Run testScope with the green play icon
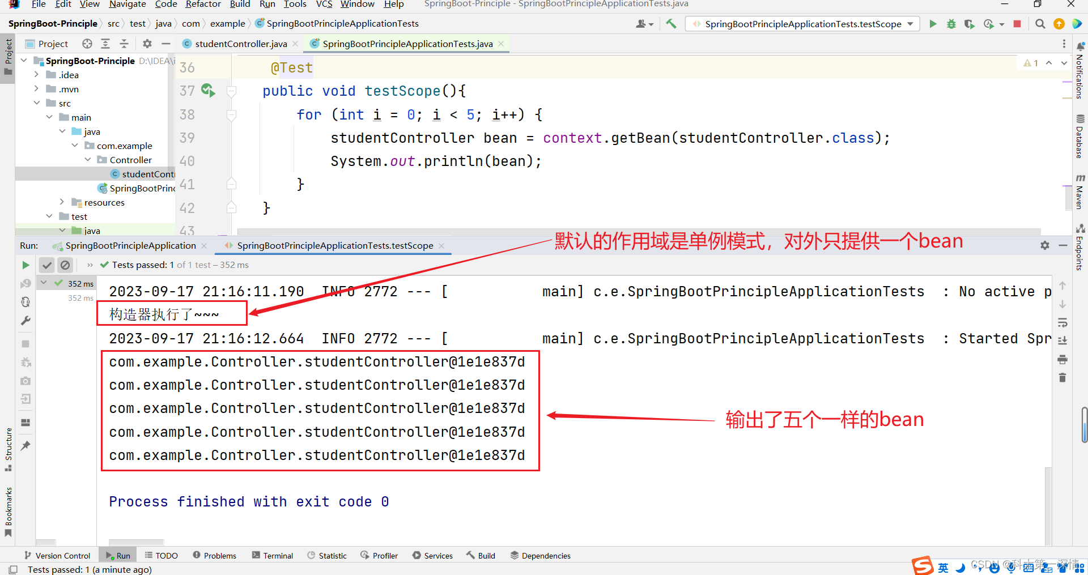 pos(933,24)
